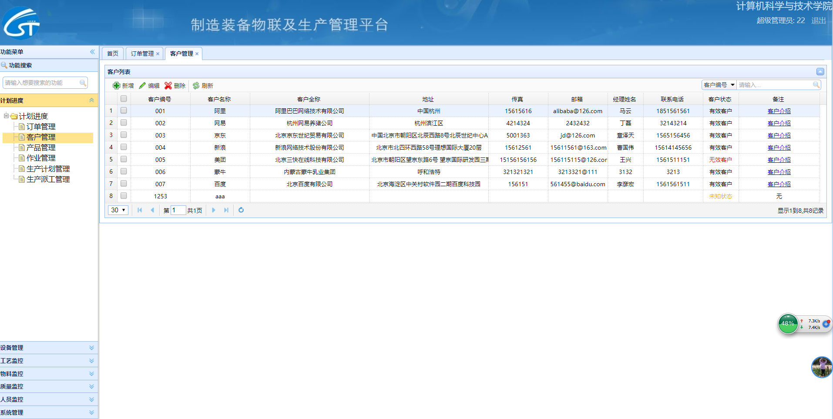This screenshot has height=419, width=833.
Task: Open 产品管理 in the tree
Action: pos(41,147)
